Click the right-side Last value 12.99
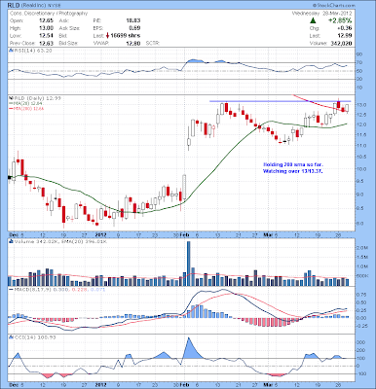The height and width of the screenshot is (389, 376). coord(345,36)
